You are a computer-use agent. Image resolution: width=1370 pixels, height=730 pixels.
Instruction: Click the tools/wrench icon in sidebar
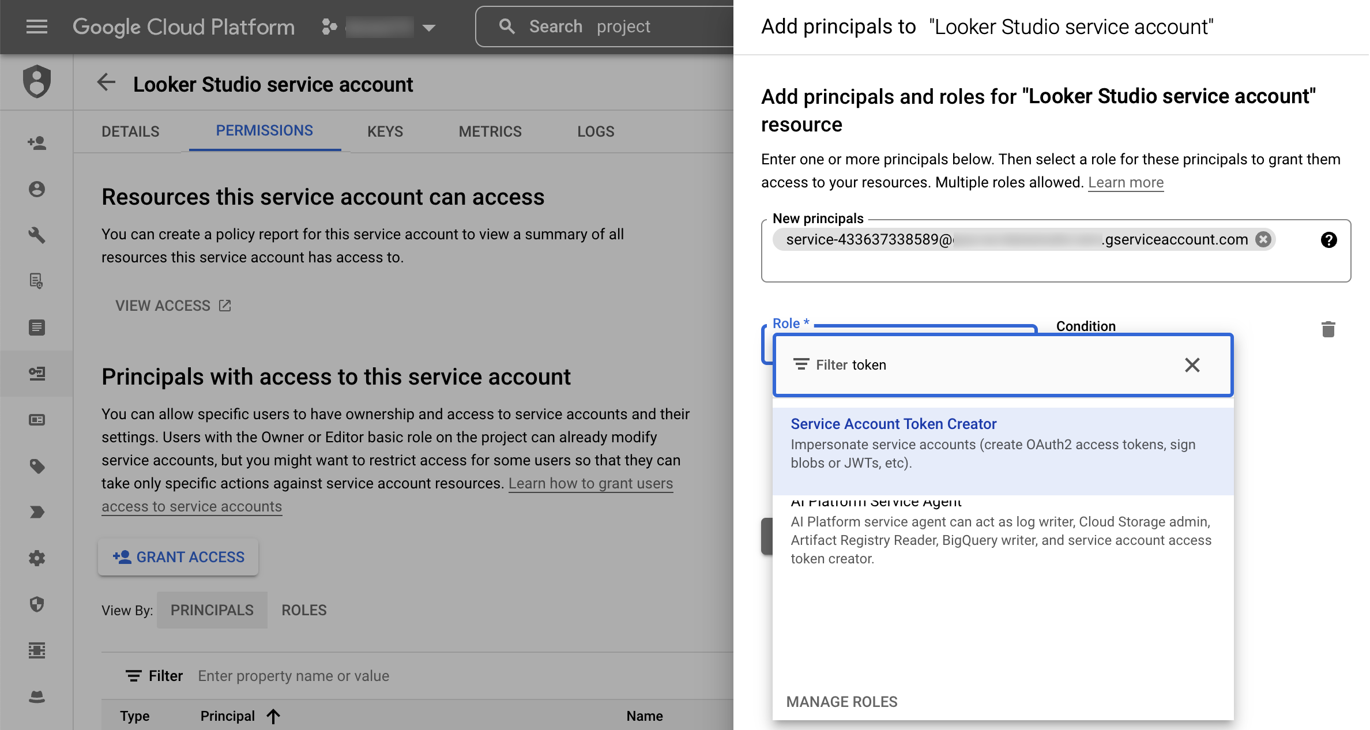click(37, 235)
